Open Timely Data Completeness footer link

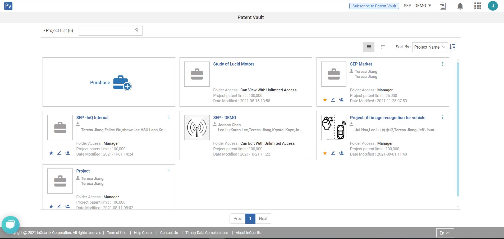pos(207,233)
